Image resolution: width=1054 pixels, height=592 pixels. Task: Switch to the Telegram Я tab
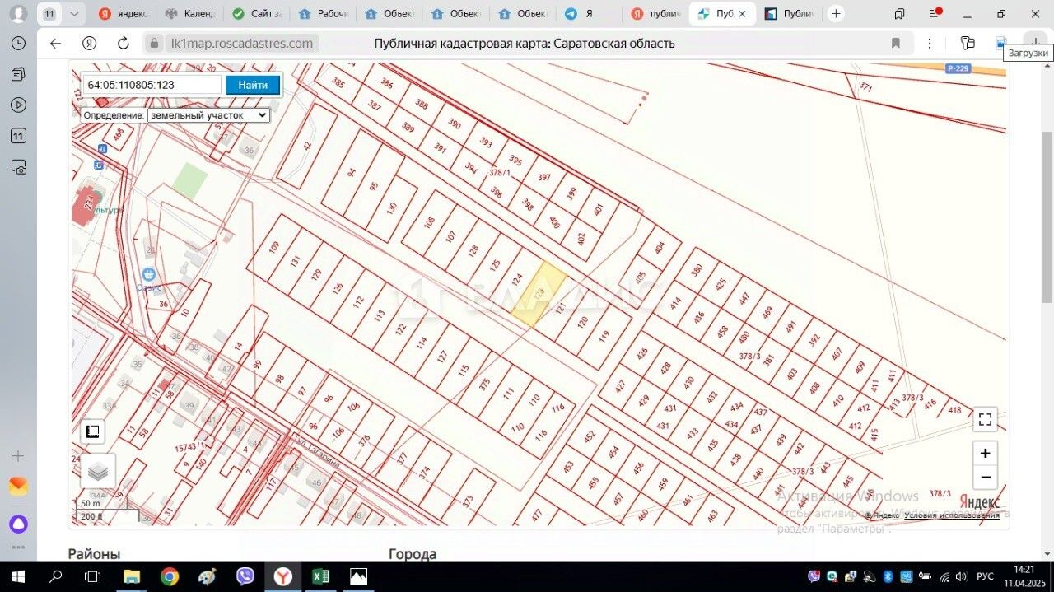(x=590, y=14)
